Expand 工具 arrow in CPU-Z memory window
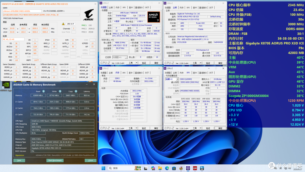 (x=137, y=128)
